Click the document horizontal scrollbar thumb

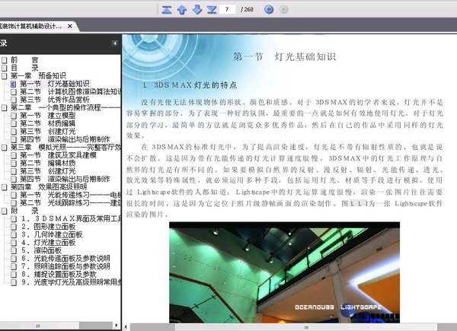[306, 327]
